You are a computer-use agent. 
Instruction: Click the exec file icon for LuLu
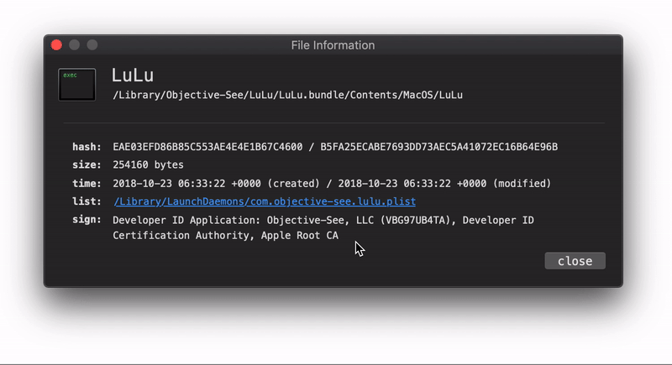coord(76,85)
